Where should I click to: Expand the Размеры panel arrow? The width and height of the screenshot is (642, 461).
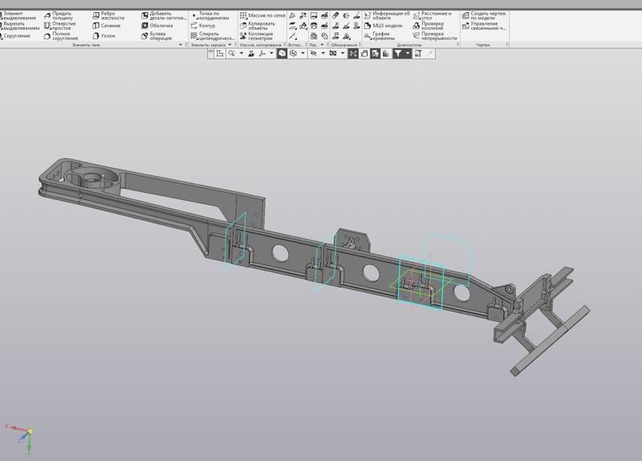pos(323,45)
